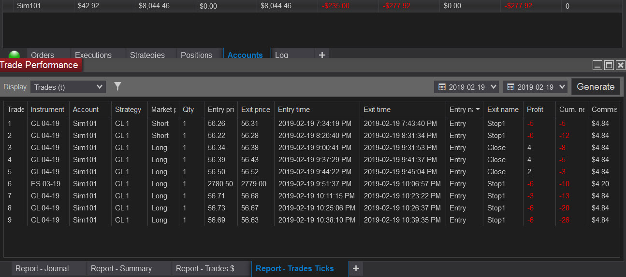Switch to the Strategies tab
626x277 pixels.
147,55
